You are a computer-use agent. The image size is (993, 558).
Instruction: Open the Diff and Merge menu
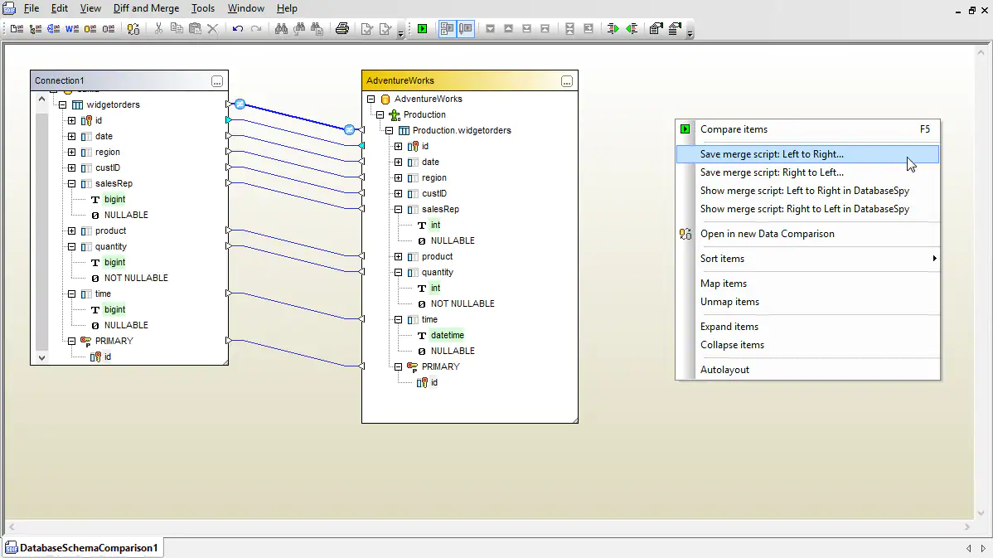tap(146, 8)
